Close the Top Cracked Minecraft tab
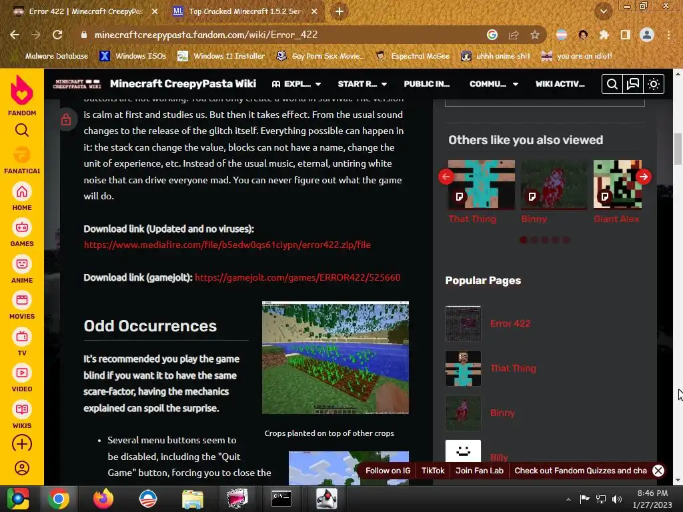Viewport: 683px width, 512px height. [x=314, y=12]
